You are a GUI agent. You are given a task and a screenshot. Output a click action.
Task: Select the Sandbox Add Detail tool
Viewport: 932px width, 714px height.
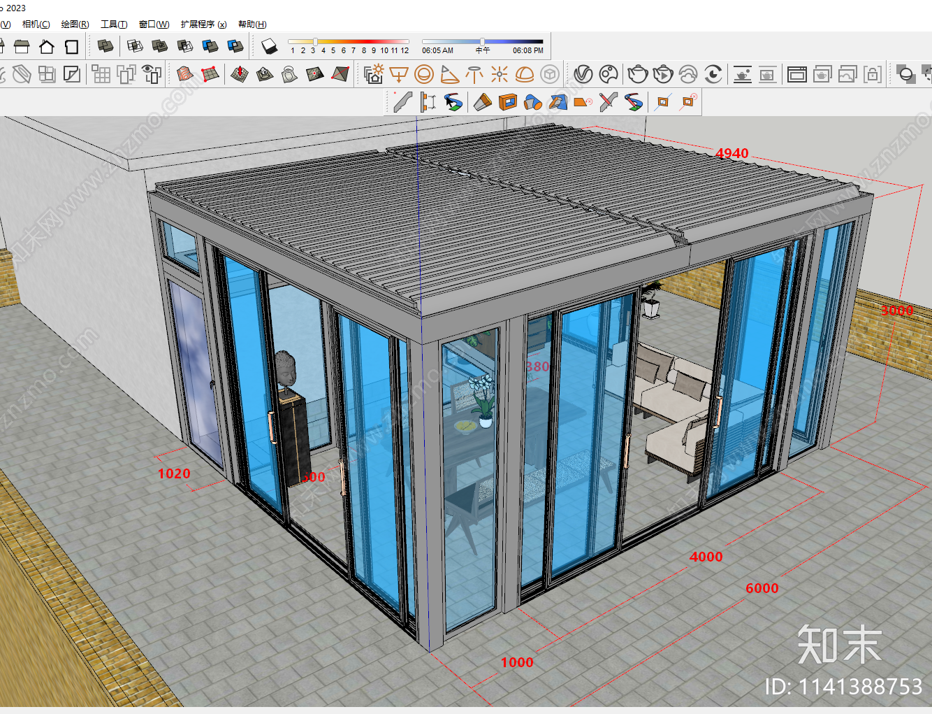315,74
